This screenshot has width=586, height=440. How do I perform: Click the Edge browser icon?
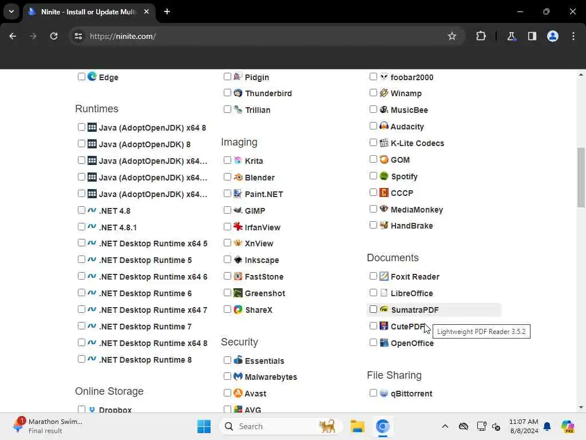[92, 77]
